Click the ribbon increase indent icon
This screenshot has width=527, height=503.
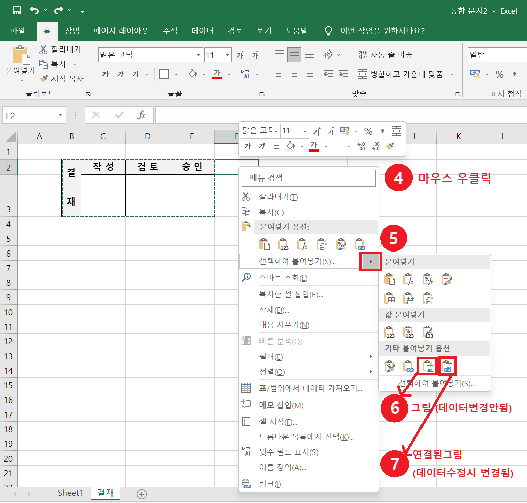(343, 74)
